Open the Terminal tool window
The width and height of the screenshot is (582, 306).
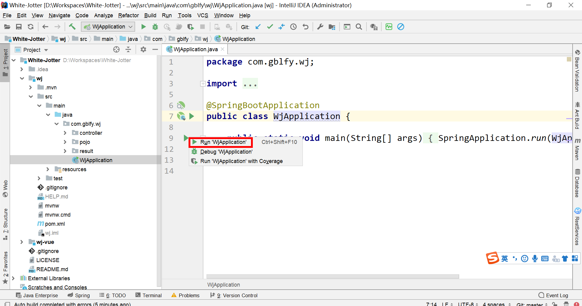[x=149, y=295]
